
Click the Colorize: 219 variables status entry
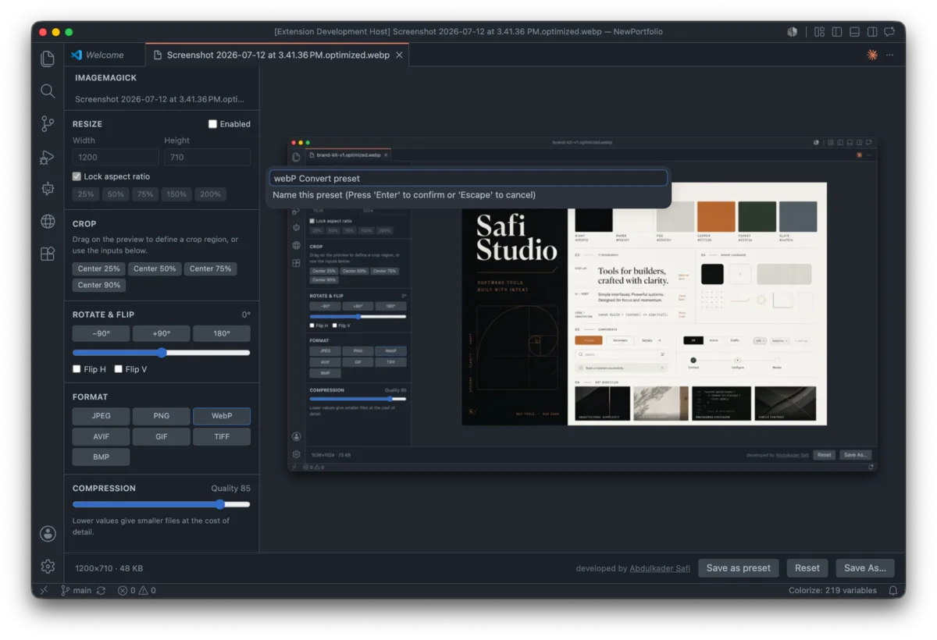pos(832,591)
